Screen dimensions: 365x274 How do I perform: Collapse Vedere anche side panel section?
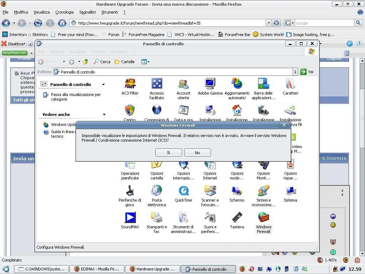pyautogui.click(x=104, y=115)
